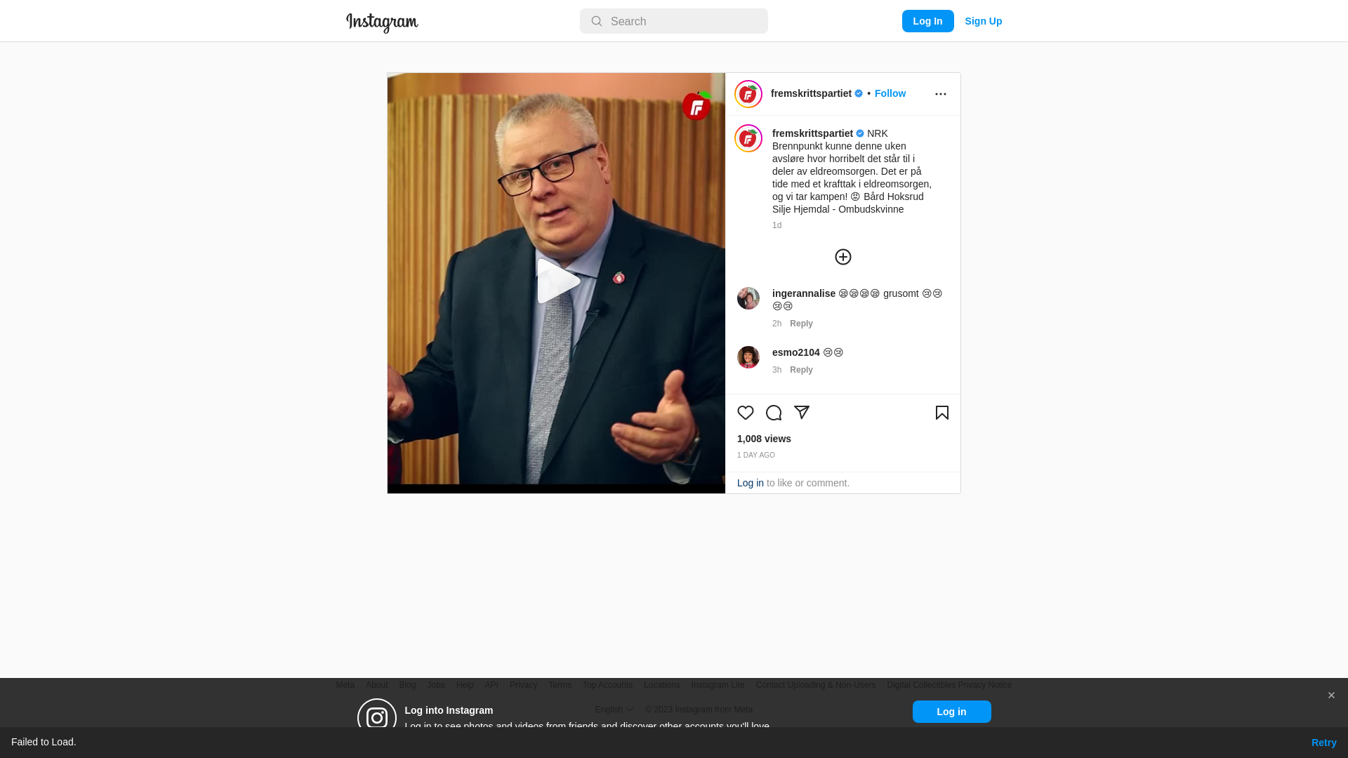Image resolution: width=1348 pixels, height=758 pixels.
Task: Play the video with the play button
Action: click(x=558, y=281)
